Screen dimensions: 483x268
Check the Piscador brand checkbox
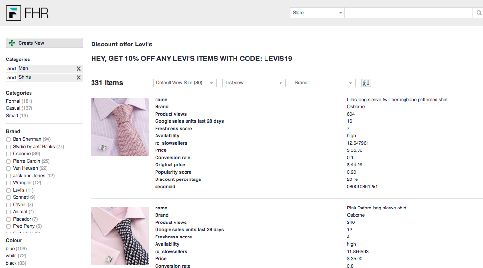click(x=8, y=219)
